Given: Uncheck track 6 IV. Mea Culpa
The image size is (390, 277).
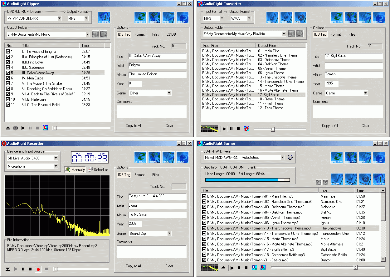Looking at the screenshot, I should [x=8, y=78].
